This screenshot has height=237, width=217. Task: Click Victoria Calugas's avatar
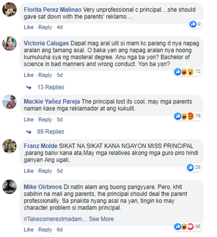coord(10,44)
